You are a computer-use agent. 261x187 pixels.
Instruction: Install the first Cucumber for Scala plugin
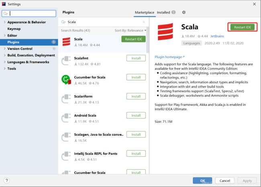pos(136,77)
